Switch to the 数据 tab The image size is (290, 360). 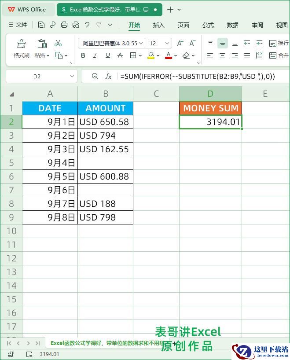coord(233,25)
